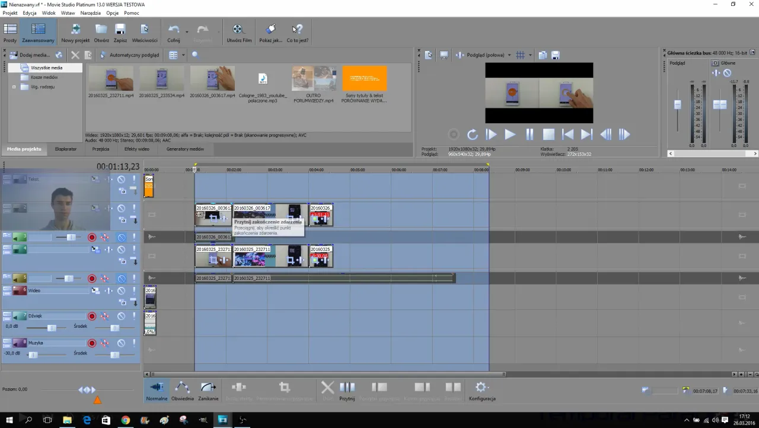This screenshot has height=428, width=759.
Task: Minimize the Muzyka track header
Action: tap(7, 341)
